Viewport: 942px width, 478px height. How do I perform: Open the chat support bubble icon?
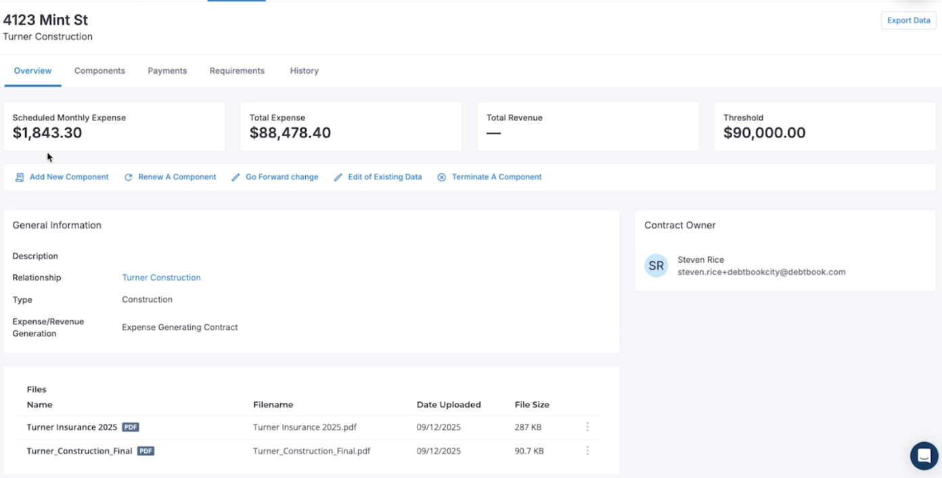(x=924, y=456)
